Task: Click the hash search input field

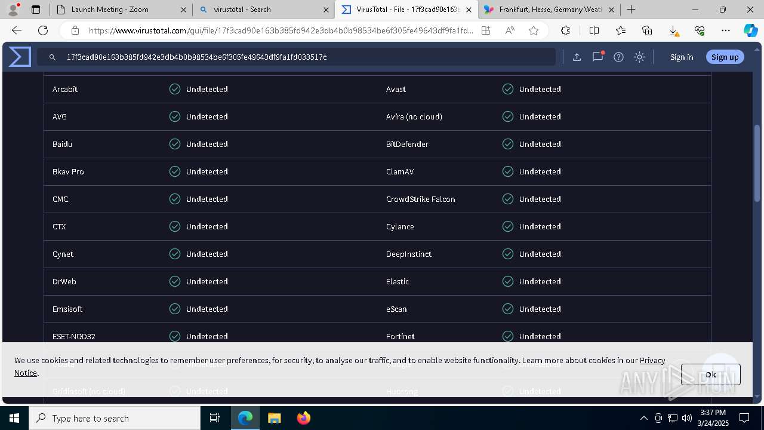Action: pyautogui.click(x=297, y=57)
